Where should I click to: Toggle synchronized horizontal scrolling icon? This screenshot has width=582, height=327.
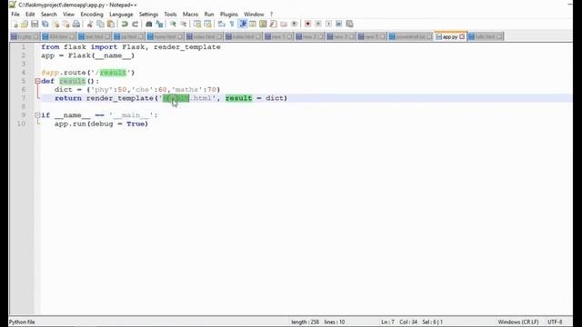click(207, 25)
